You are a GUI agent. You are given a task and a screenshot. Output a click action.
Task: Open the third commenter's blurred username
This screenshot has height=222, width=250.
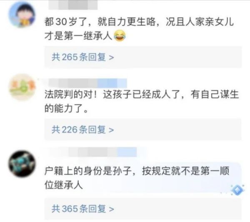[x=102, y=152]
